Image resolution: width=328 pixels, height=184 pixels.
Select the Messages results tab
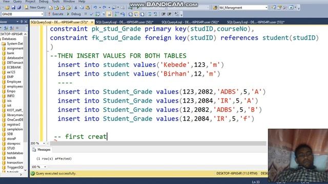point(42,150)
